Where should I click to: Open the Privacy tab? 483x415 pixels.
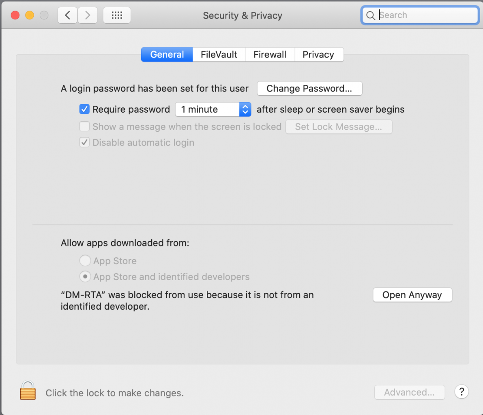[318, 54]
